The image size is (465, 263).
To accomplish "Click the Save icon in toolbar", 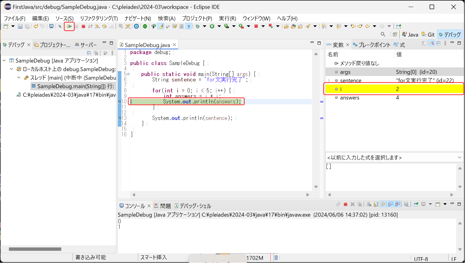I will pyautogui.click(x=20, y=26).
